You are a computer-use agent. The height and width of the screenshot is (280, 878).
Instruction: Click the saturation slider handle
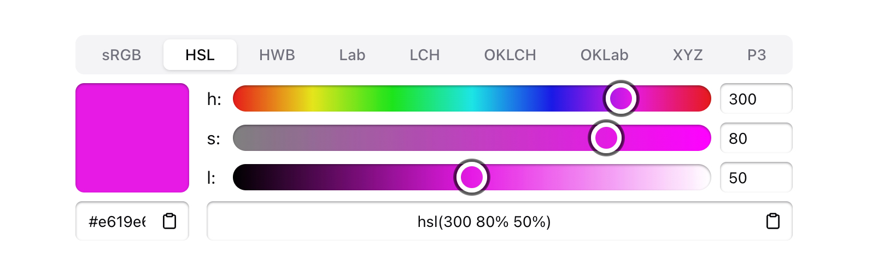[x=606, y=138]
